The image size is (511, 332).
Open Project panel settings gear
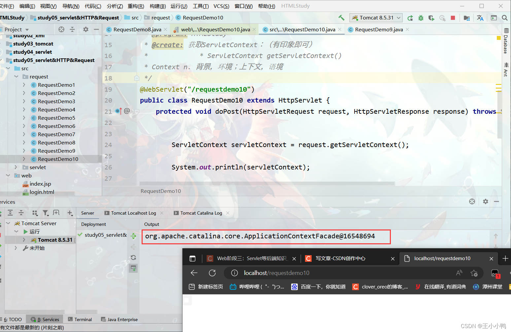86,29
